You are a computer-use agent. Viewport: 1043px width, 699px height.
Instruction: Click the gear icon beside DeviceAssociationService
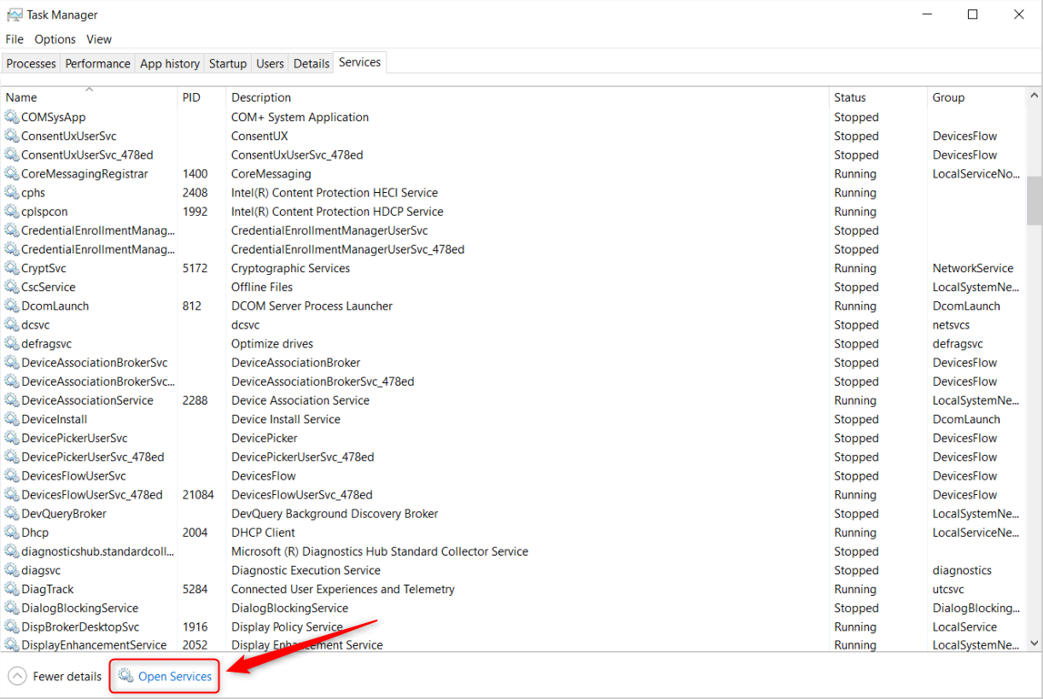pyautogui.click(x=12, y=400)
